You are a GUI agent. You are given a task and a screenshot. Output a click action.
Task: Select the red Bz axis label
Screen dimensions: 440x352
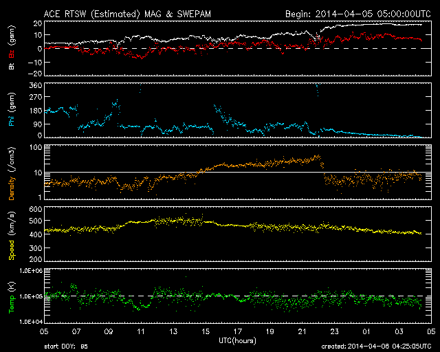(11, 54)
